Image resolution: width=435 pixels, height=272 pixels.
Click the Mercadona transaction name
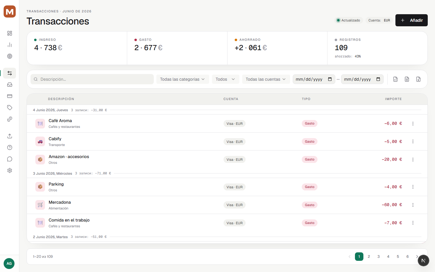pyautogui.click(x=60, y=202)
